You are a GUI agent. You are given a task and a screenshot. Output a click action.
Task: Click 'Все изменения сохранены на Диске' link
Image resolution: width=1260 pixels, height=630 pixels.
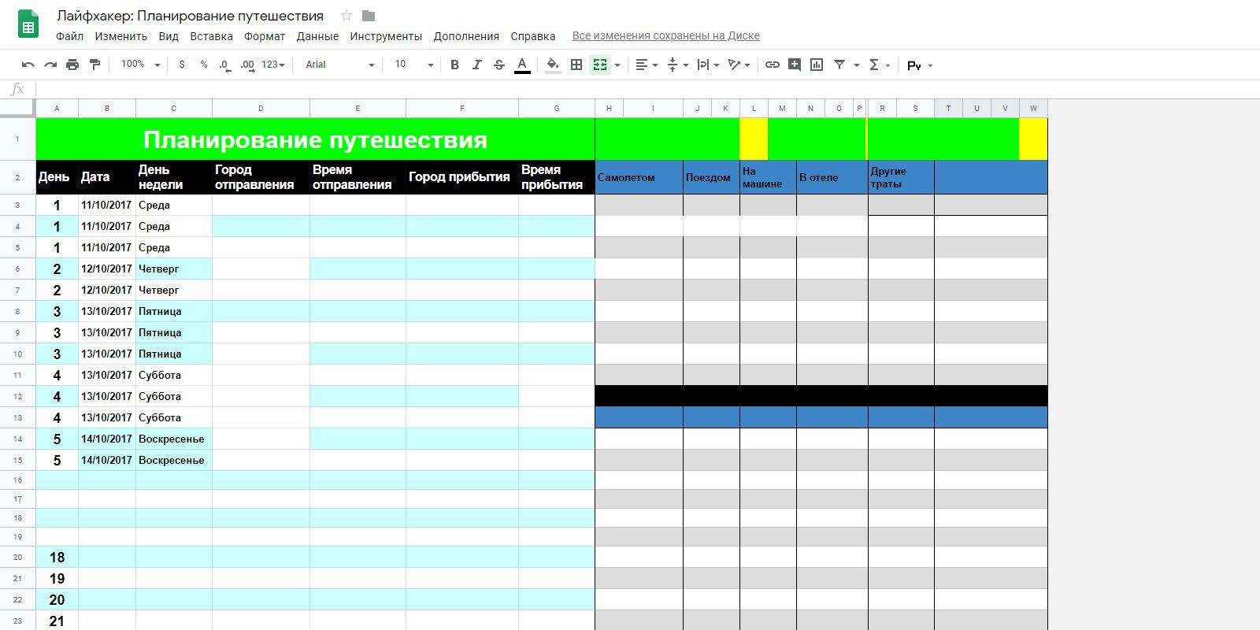[x=666, y=35]
